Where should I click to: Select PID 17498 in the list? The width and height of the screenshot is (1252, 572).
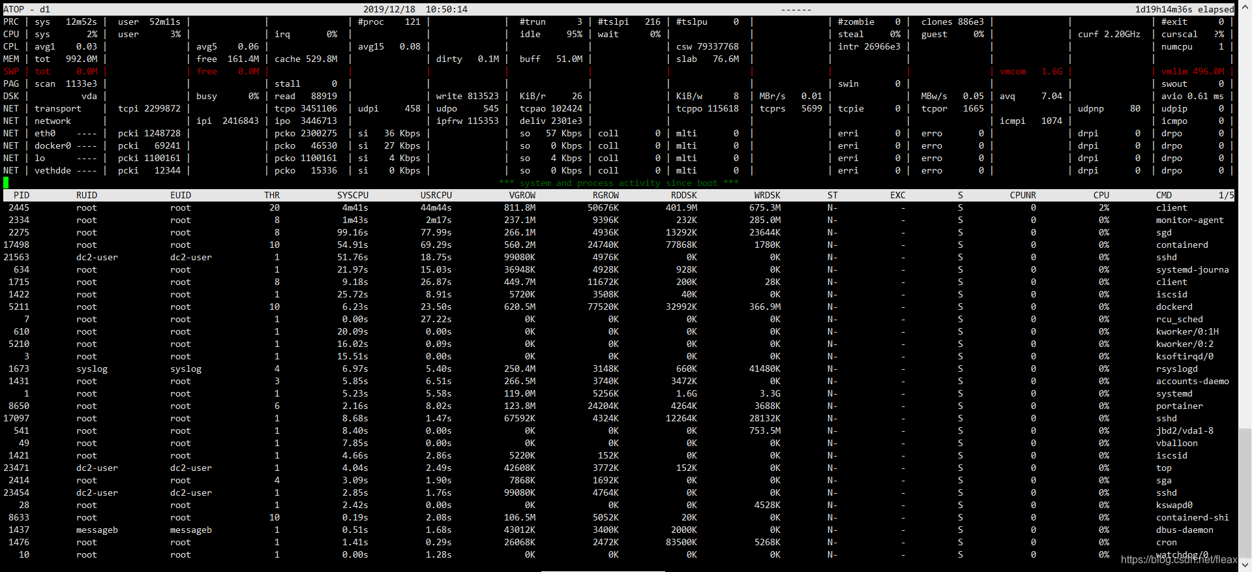pyautogui.click(x=16, y=245)
